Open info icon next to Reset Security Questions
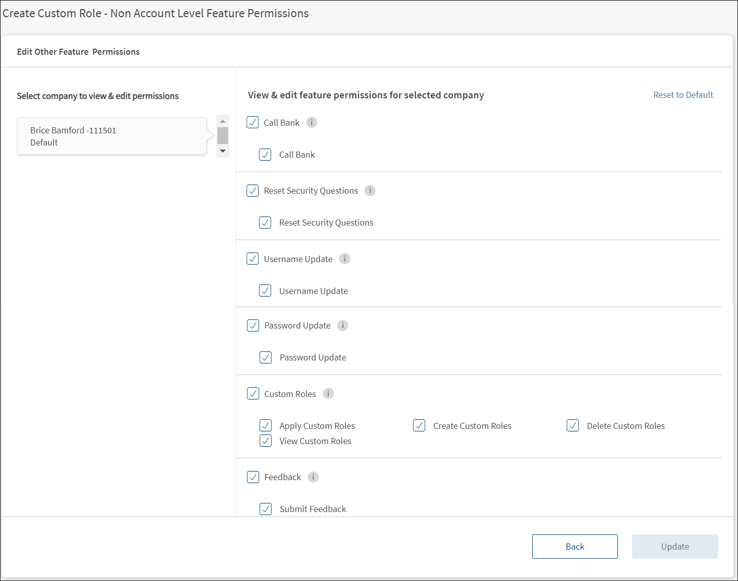 [x=370, y=191]
